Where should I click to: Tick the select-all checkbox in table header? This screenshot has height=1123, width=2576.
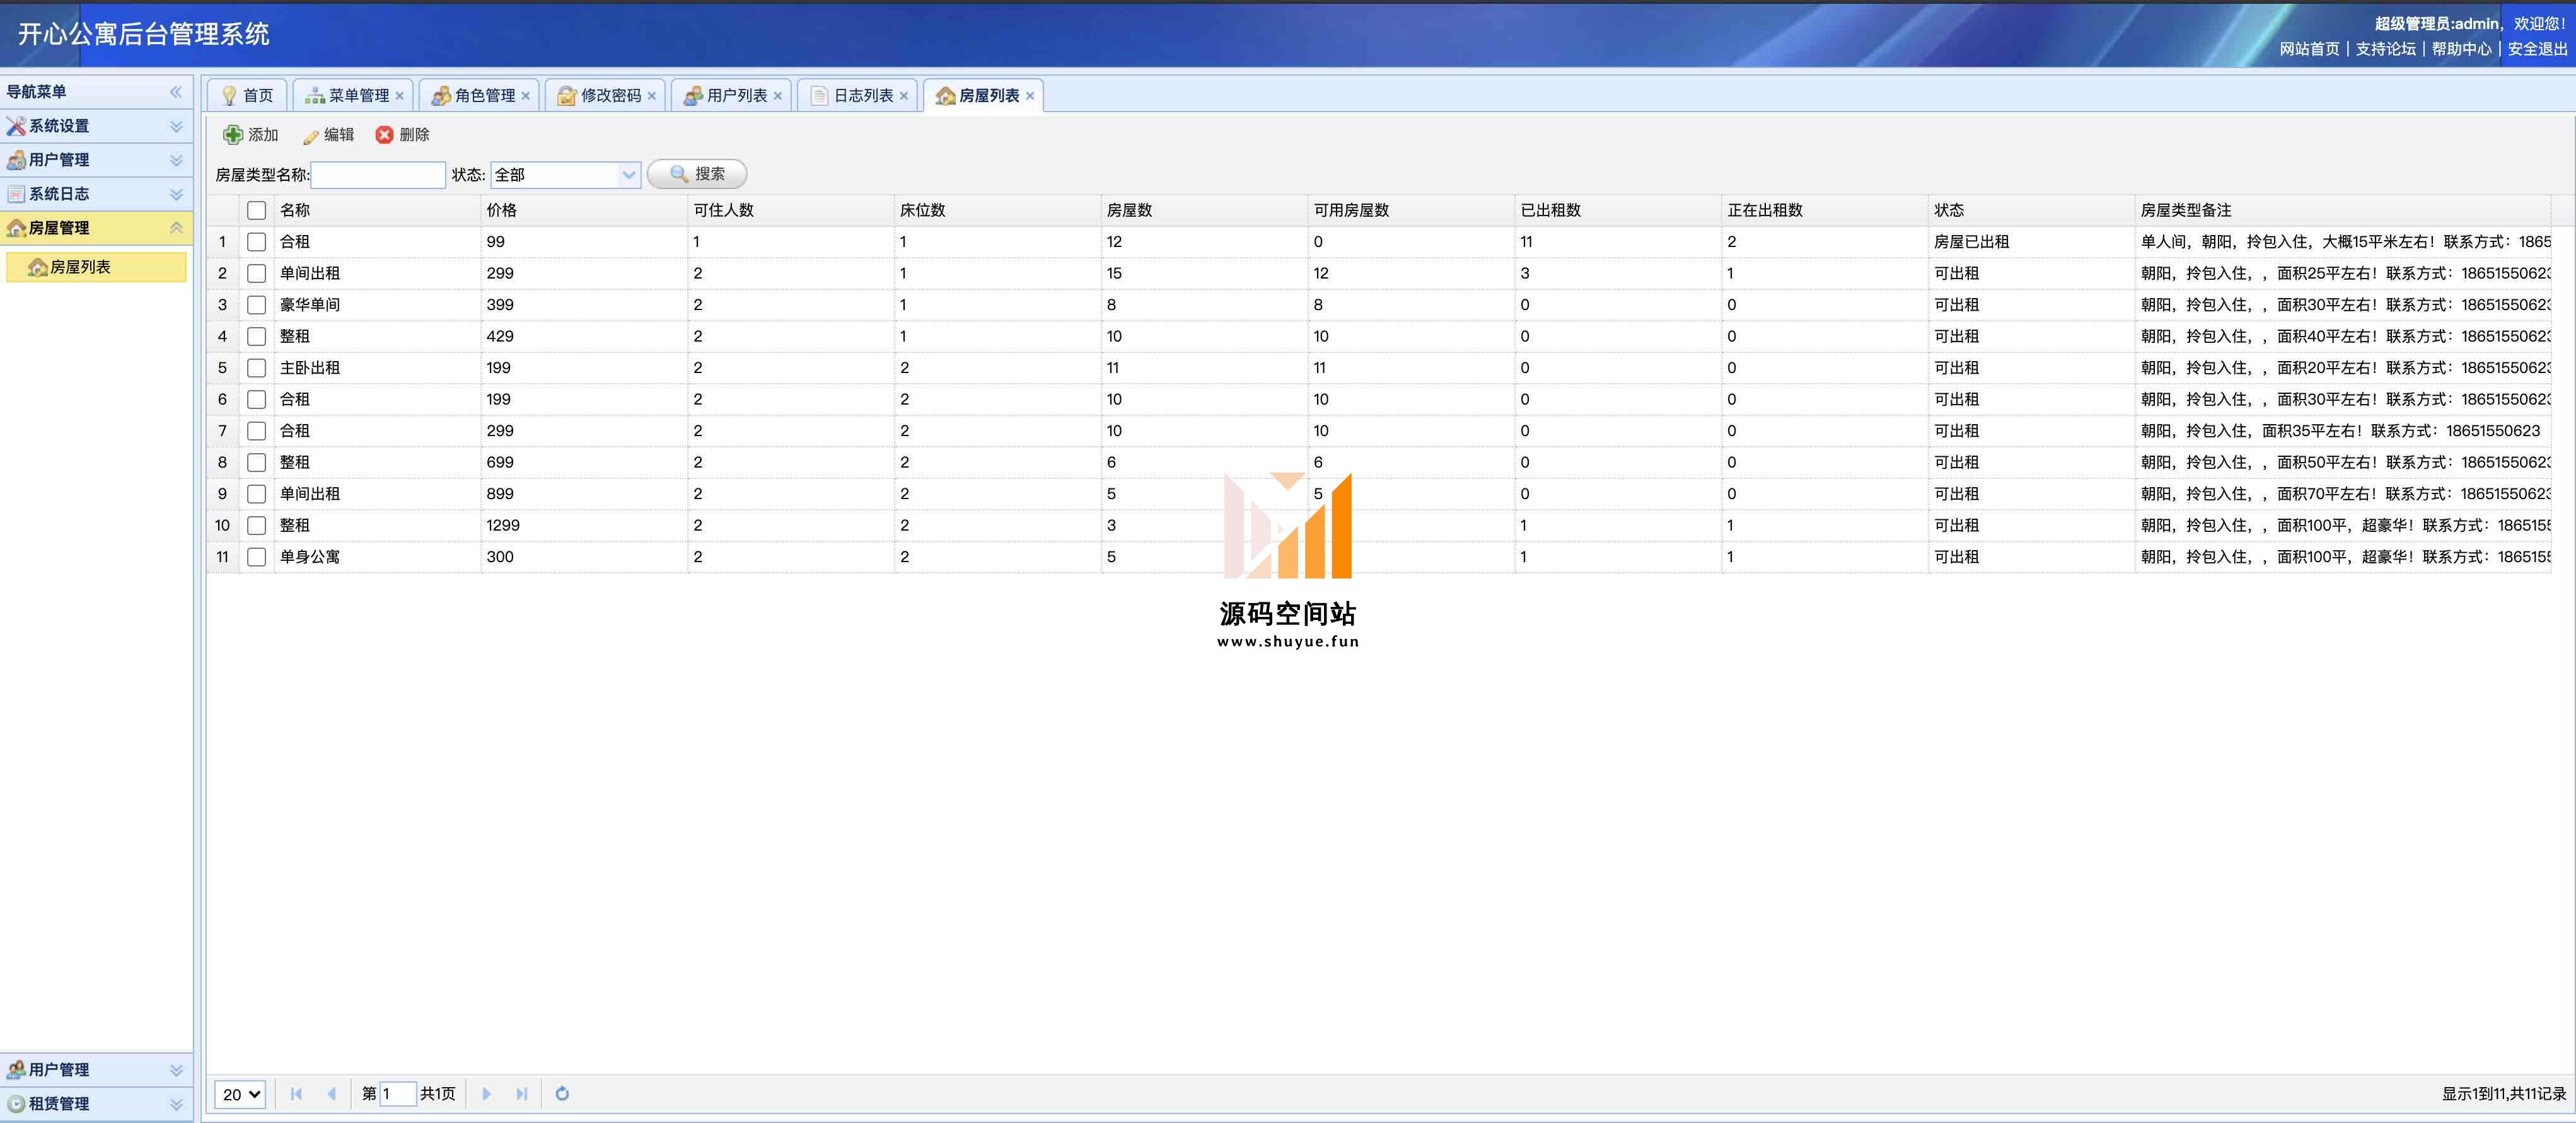click(257, 211)
